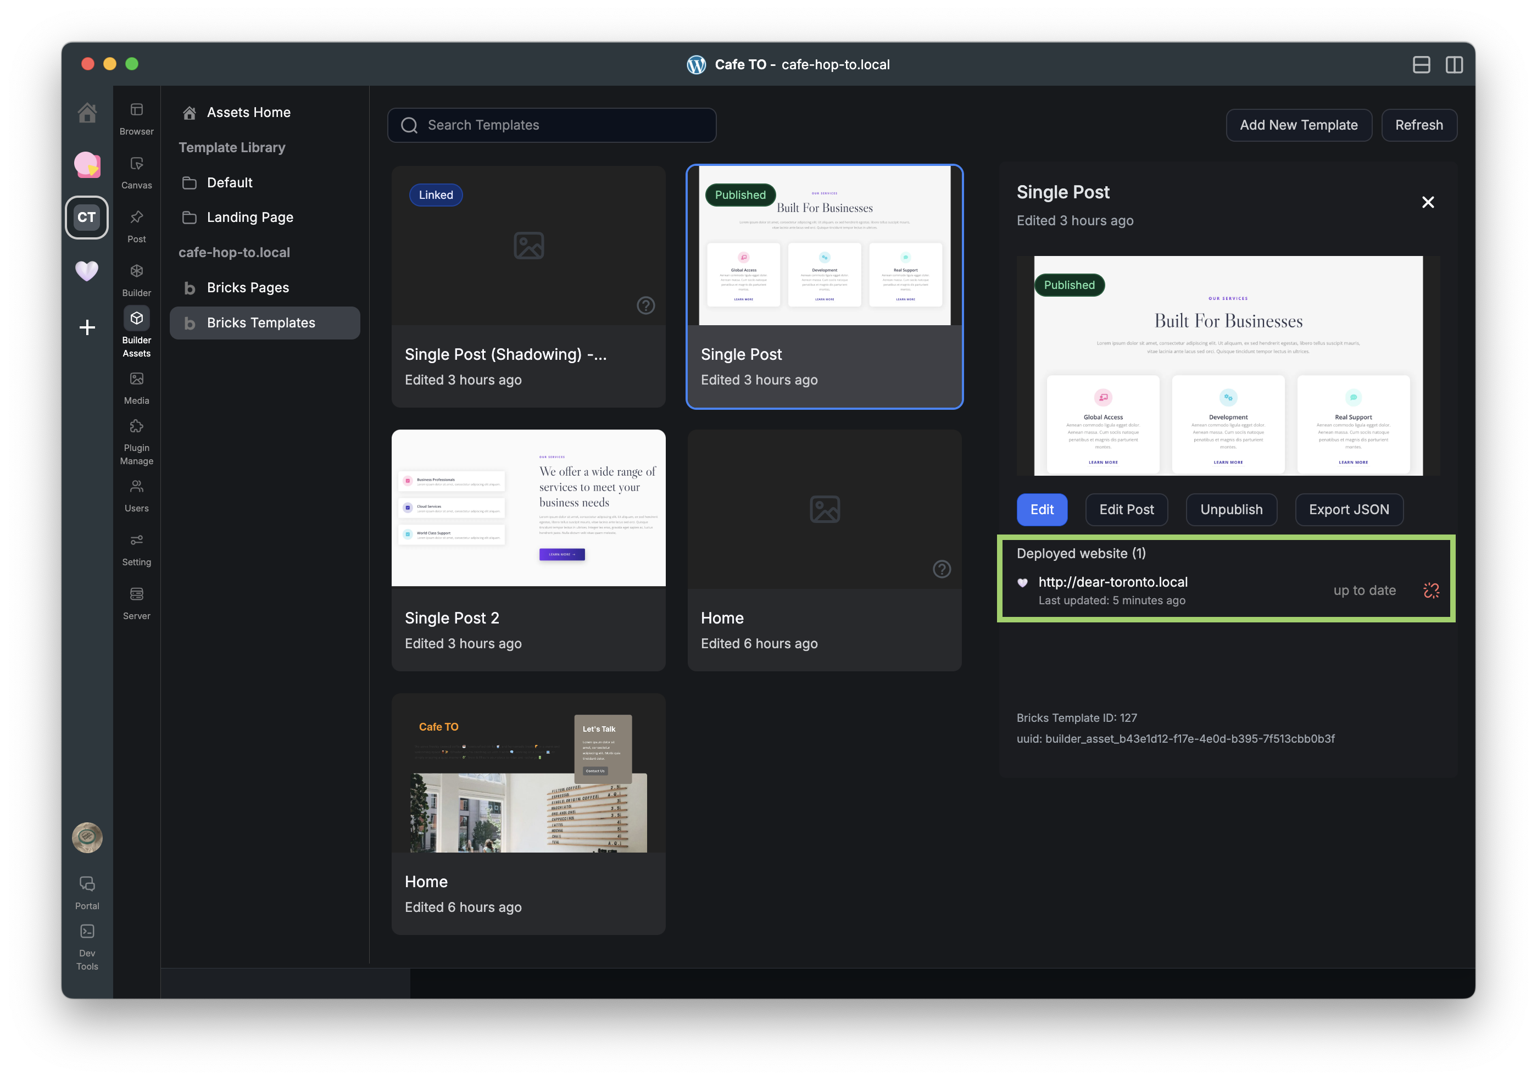Open the Landing Page folder
This screenshot has height=1080, width=1537.
tap(249, 217)
